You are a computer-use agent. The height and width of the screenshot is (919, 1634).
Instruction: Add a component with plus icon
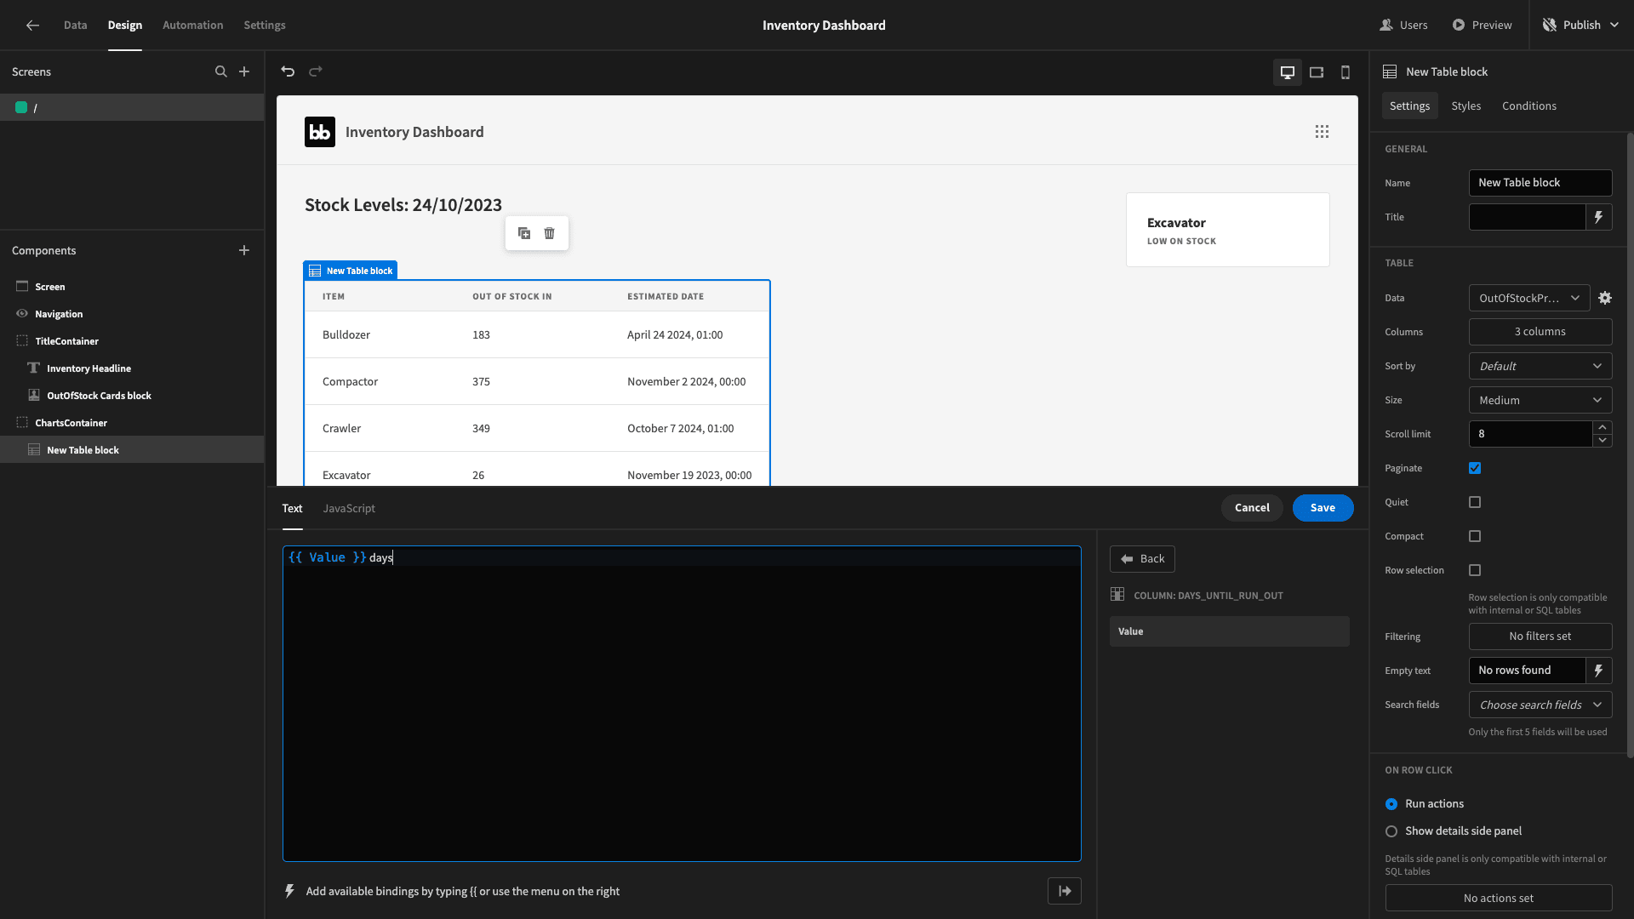(x=244, y=250)
